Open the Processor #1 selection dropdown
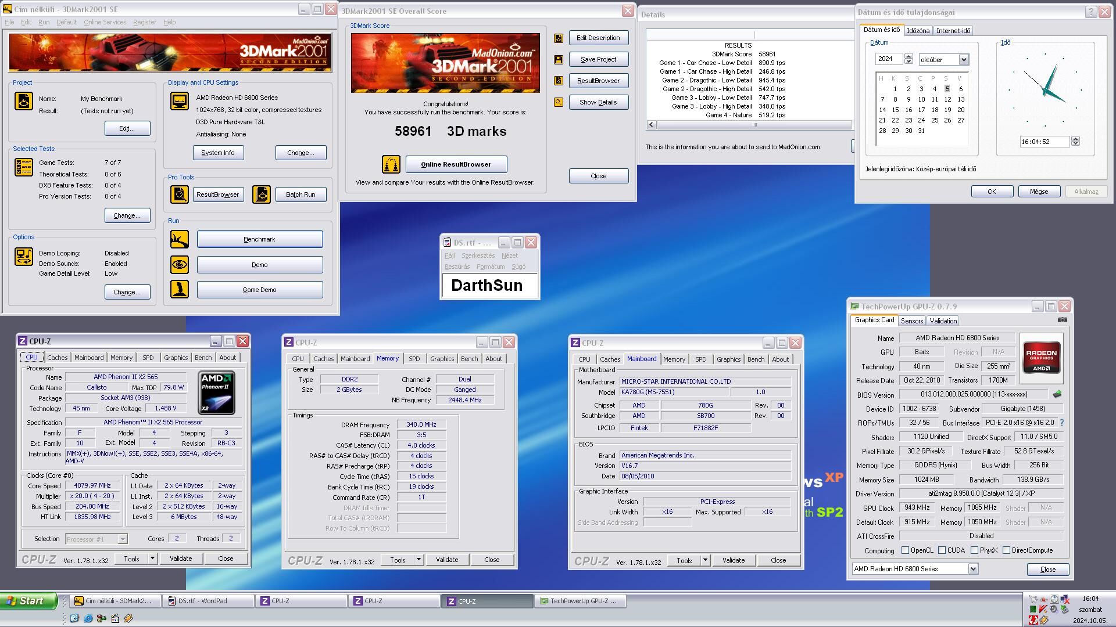 coord(123,539)
